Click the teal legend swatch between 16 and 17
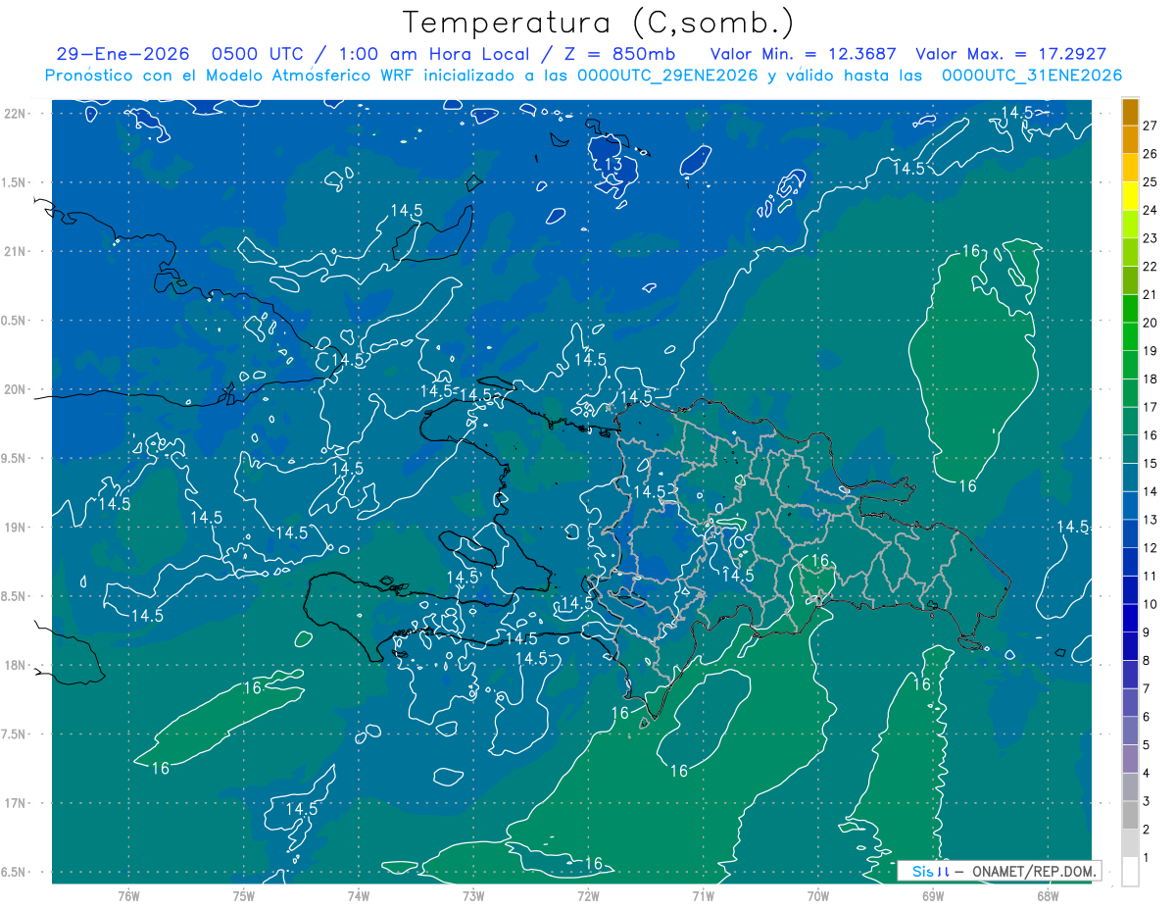The width and height of the screenshot is (1176, 909). click(x=1131, y=422)
